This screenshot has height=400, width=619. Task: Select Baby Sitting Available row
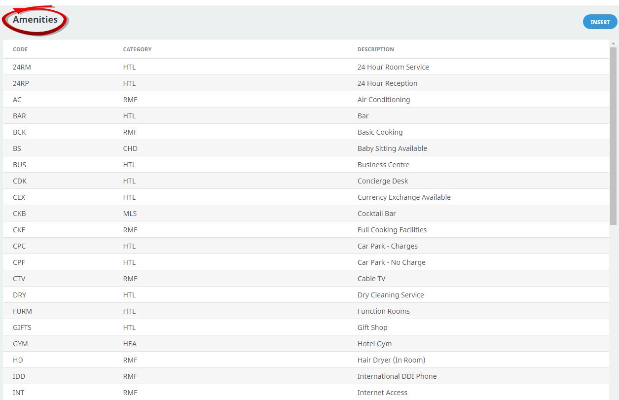pos(392,148)
